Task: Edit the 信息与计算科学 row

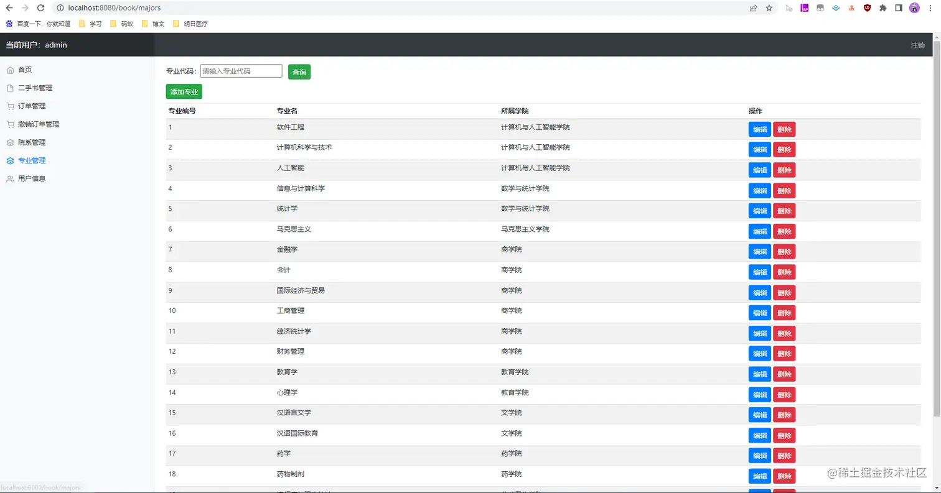Action: (x=760, y=191)
